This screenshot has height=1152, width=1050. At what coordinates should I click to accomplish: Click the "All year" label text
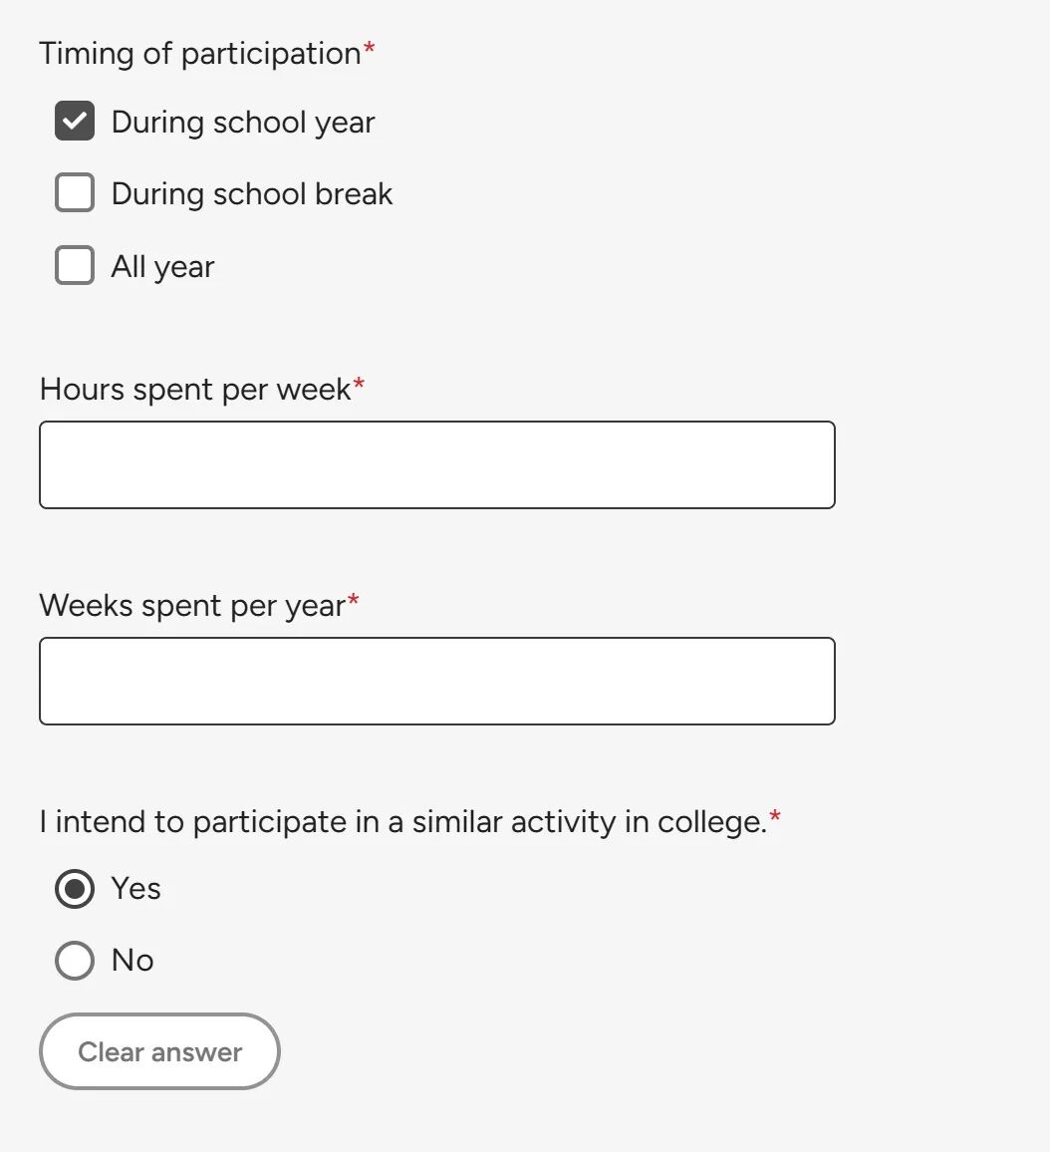click(162, 267)
